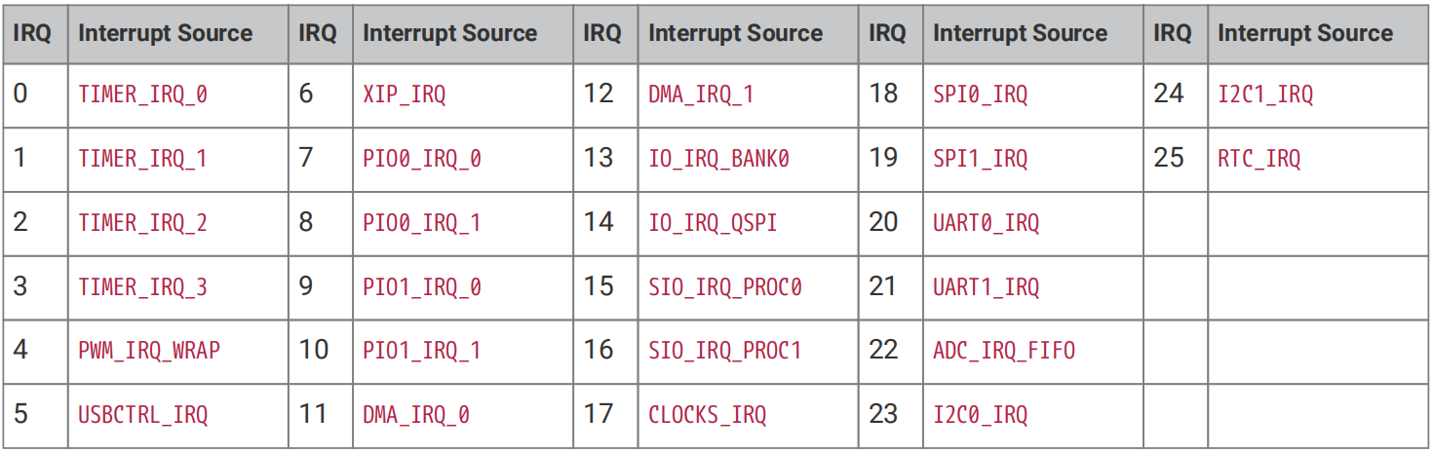
Task: Select the IO_IRQ_BANK0 entry
Action: coord(718,159)
